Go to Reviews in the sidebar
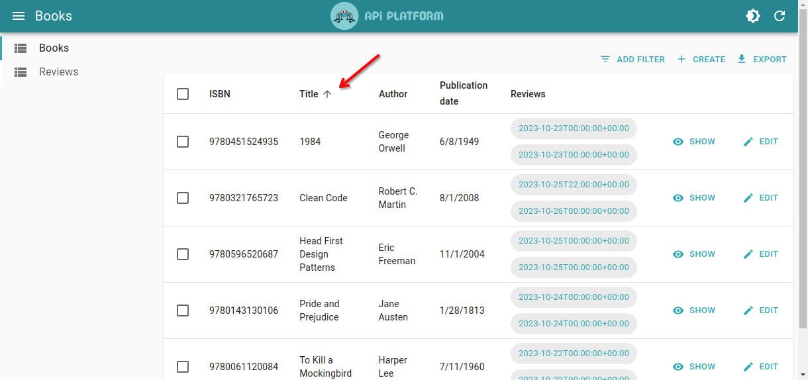This screenshot has width=808, height=380. (58, 71)
